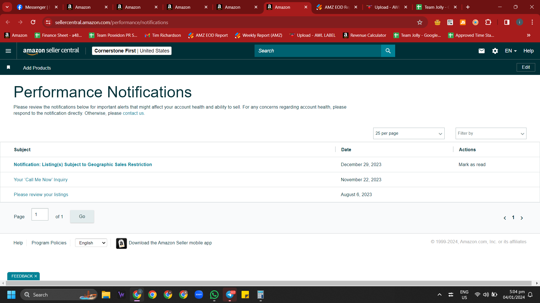540x303 pixels.
Task: Open a new browser tab
Action: tap(468, 7)
